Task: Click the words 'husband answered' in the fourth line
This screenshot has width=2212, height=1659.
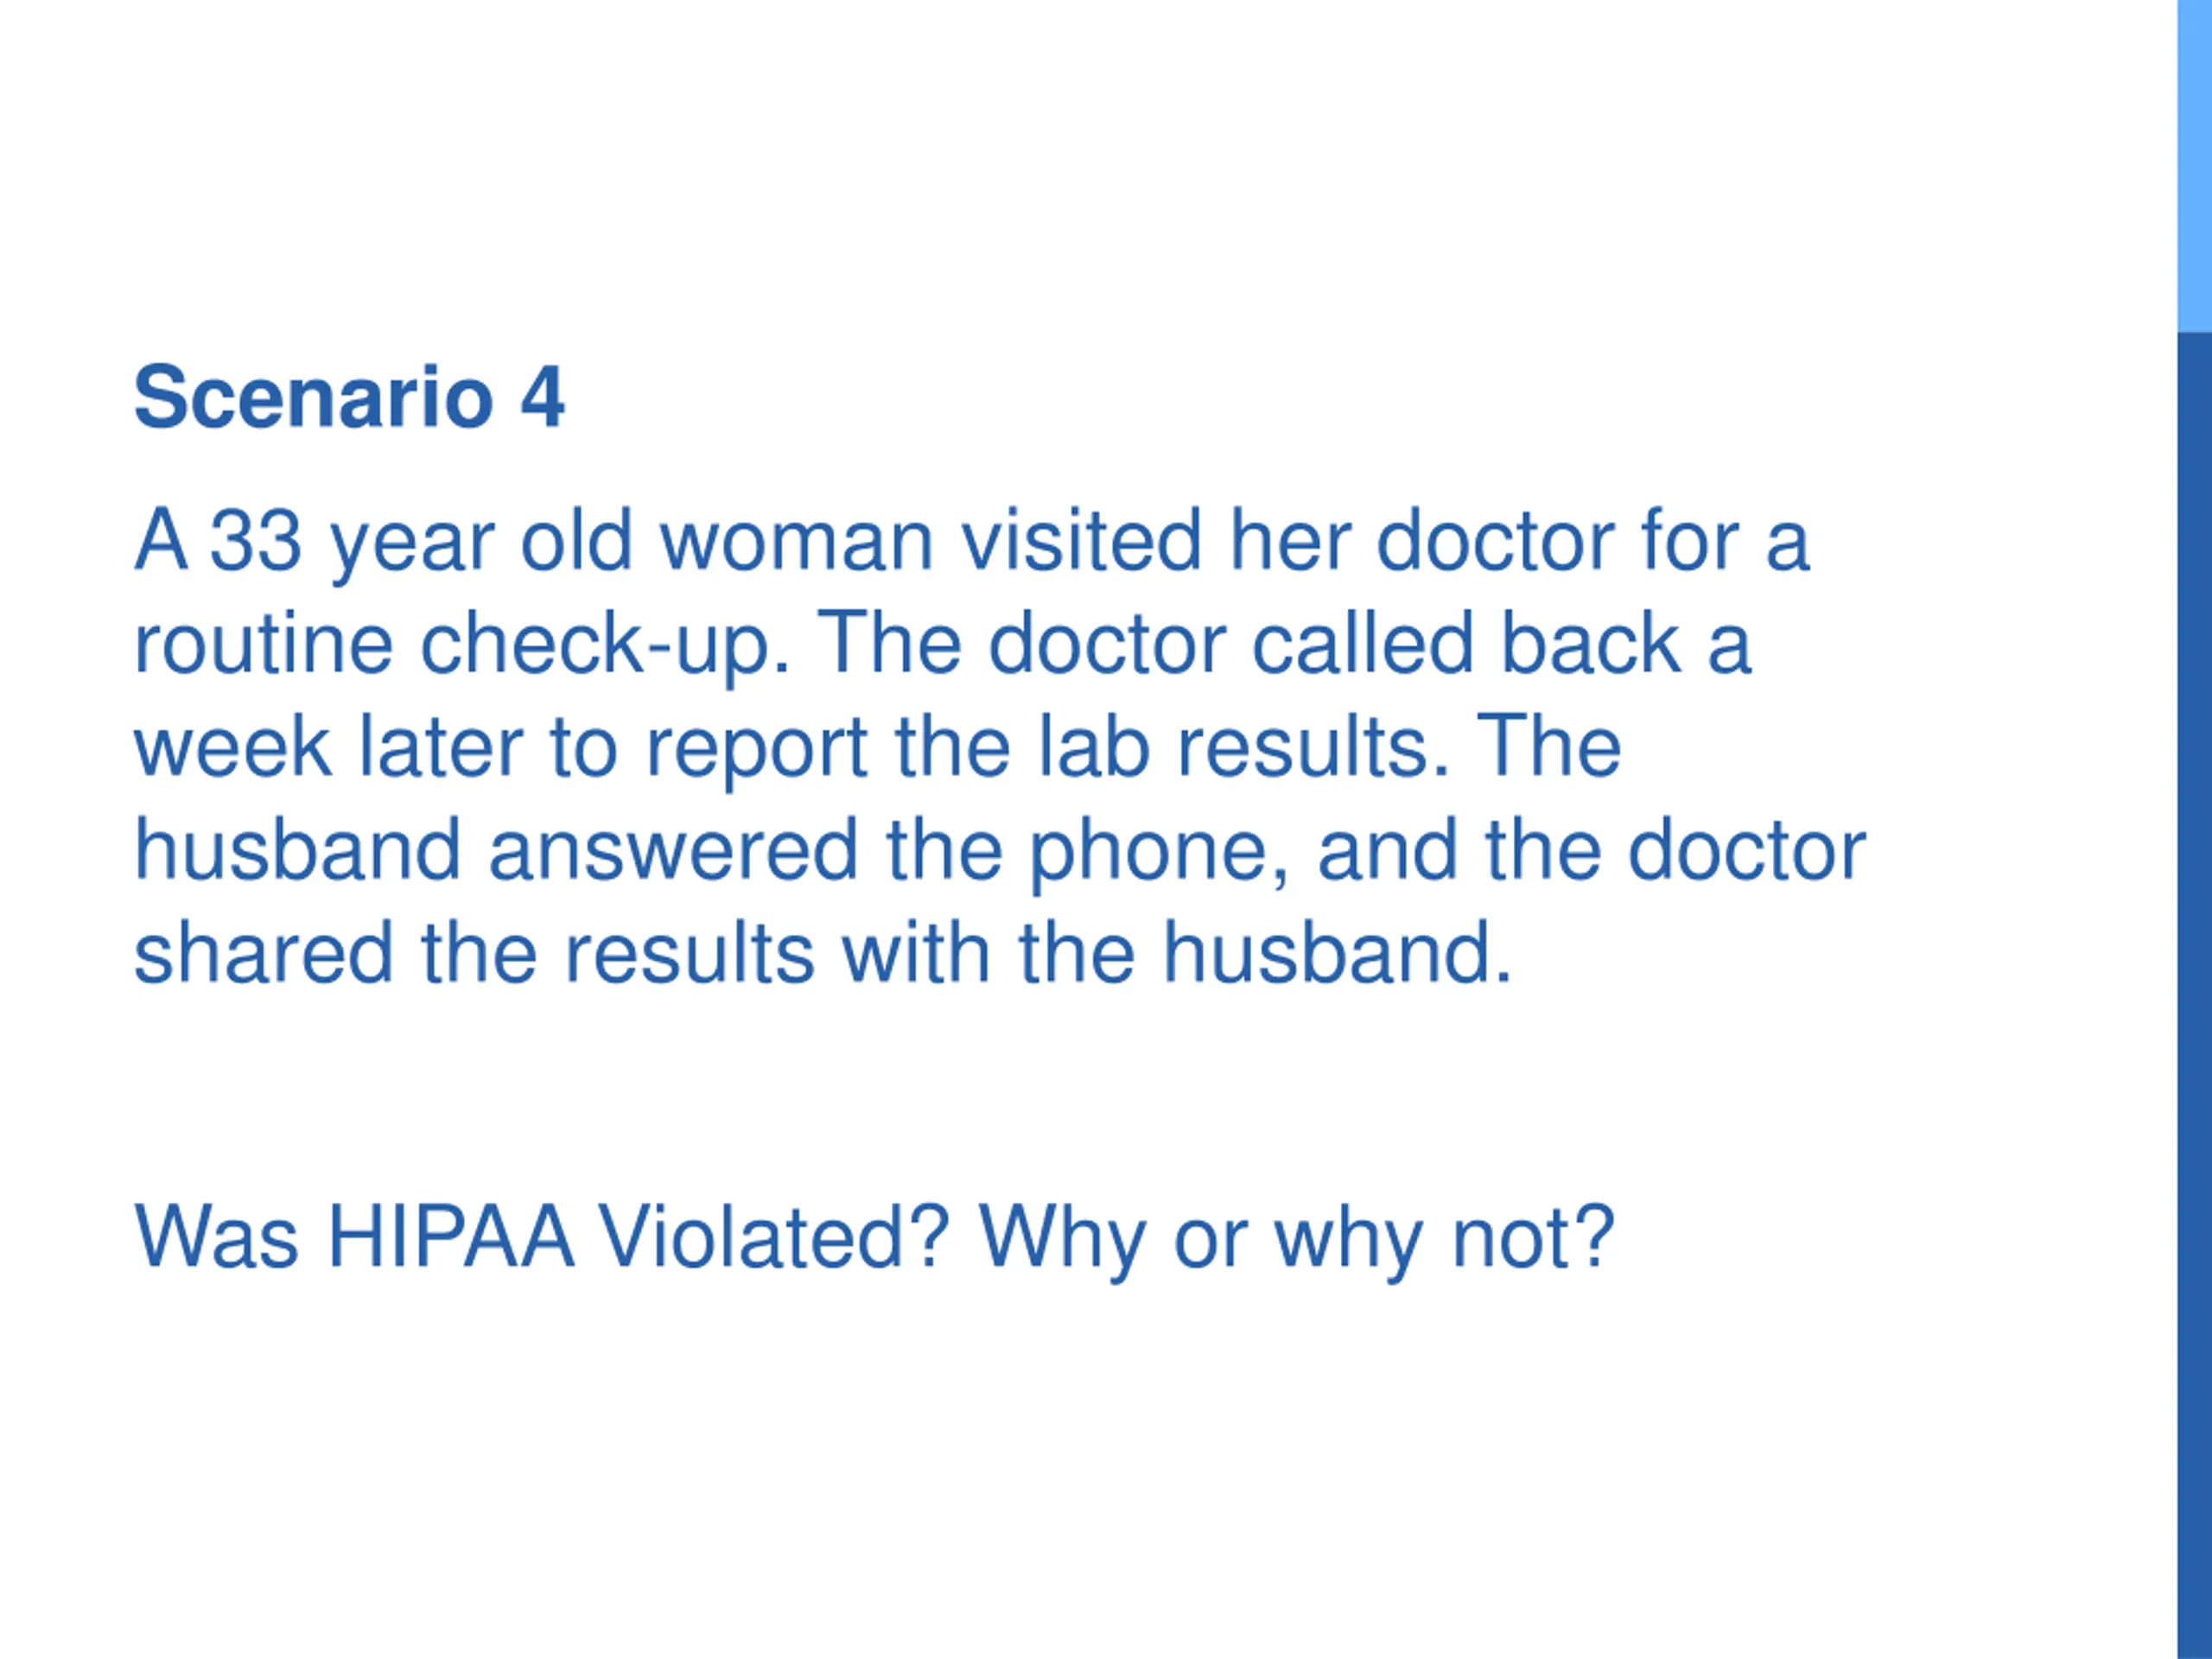Action: click(496, 850)
